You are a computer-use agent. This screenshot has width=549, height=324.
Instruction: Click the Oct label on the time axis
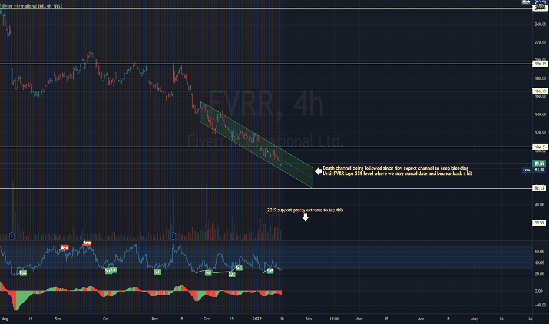click(x=106, y=319)
